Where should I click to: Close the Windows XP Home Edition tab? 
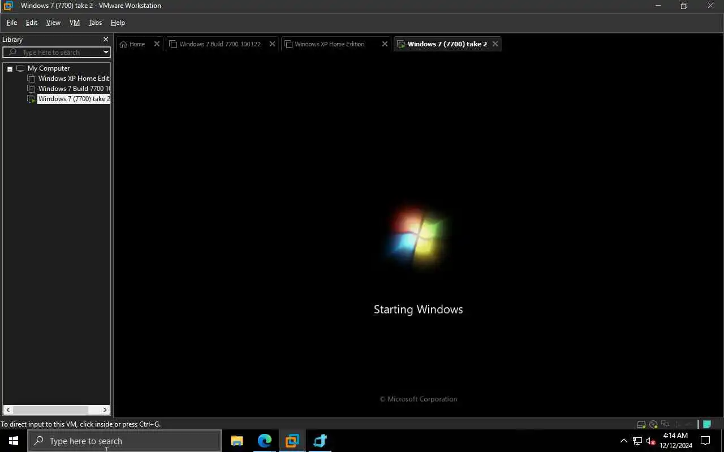[x=385, y=44]
